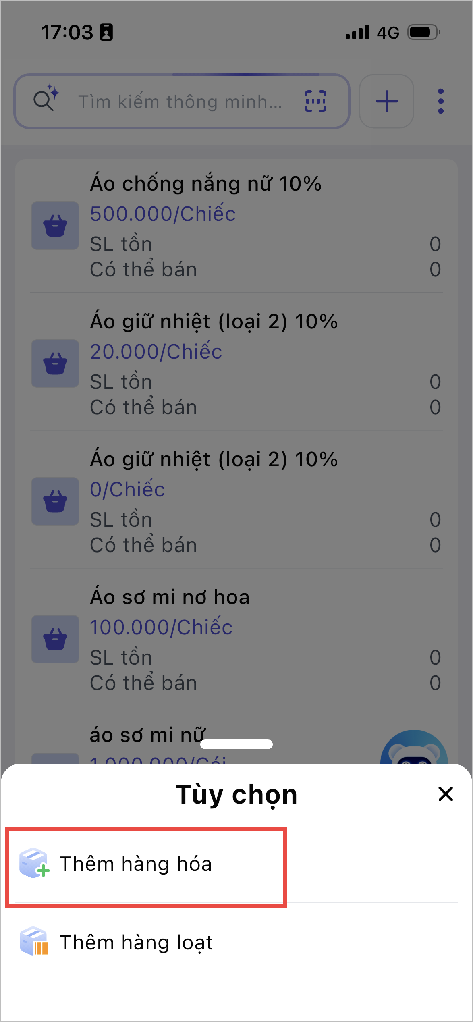The height and width of the screenshot is (1022, 473).
Task: Open the Áo sơ mi nơ hoa item
Action: 170,597
